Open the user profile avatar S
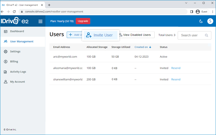 click(x=210, y=21)
